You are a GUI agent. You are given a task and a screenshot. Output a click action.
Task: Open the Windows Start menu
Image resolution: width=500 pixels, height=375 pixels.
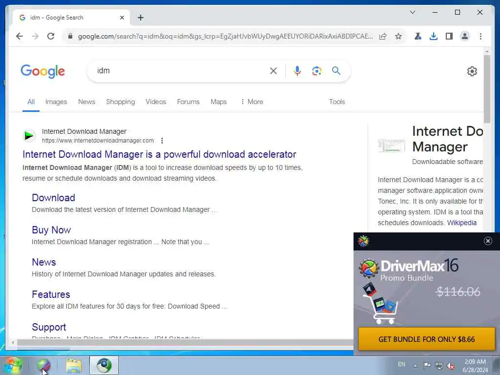click(x=13, y=365)
